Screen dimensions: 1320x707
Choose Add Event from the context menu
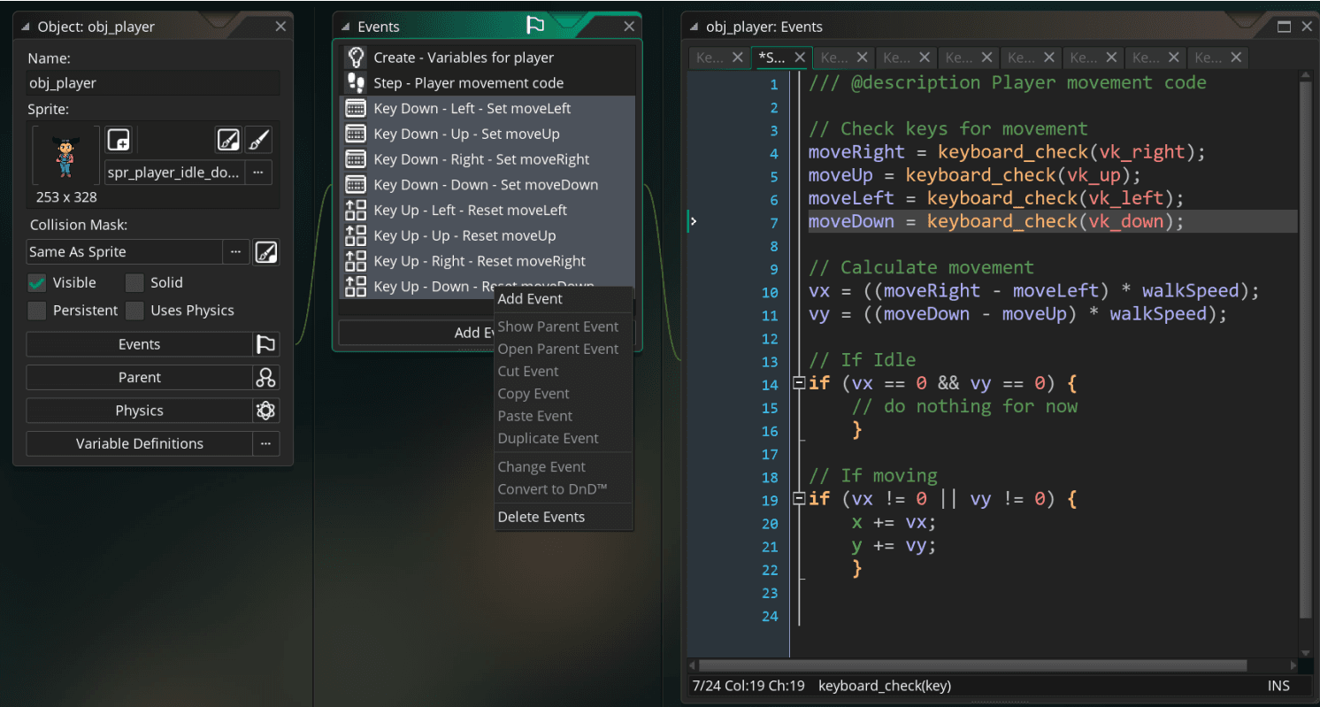pos(529,299)
